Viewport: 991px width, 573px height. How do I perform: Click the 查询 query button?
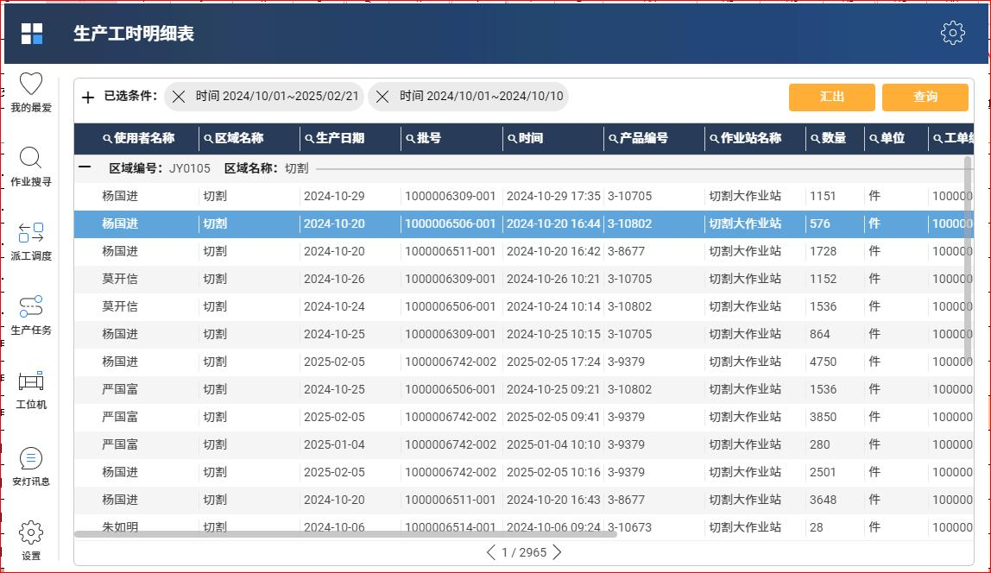[925, 97]
